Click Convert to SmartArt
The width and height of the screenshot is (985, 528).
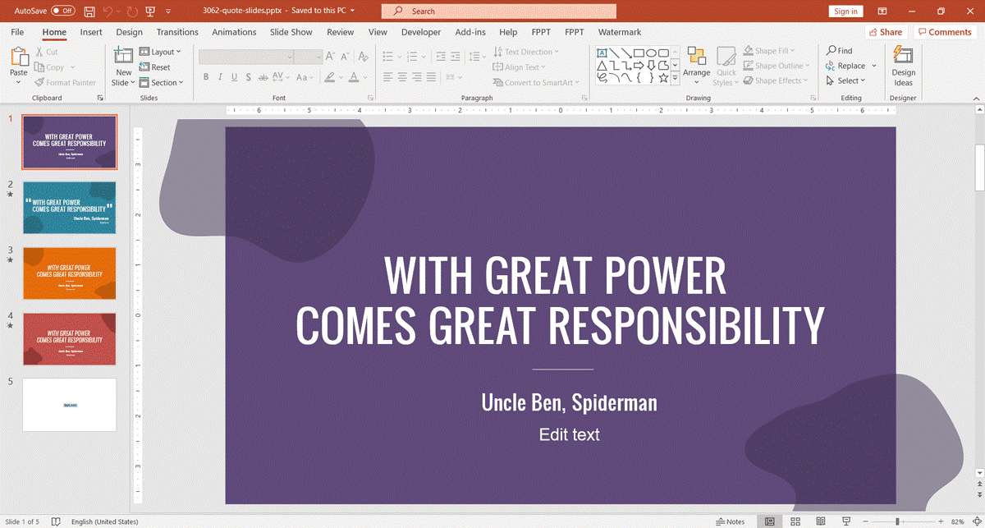click(537, 81)
